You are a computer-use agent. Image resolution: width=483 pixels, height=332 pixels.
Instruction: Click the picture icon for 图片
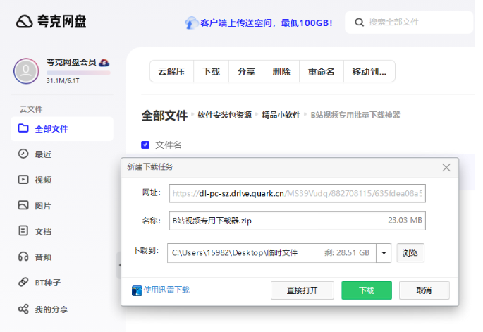pyautogui.click(x=23, y=205)
